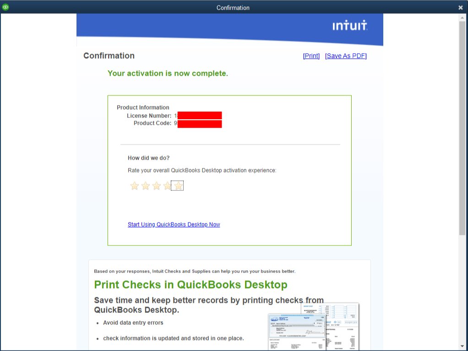Viewport: 468px width, 351px height.
Task: Click the 'Product Information' heading
Action: tap(143, 107)
